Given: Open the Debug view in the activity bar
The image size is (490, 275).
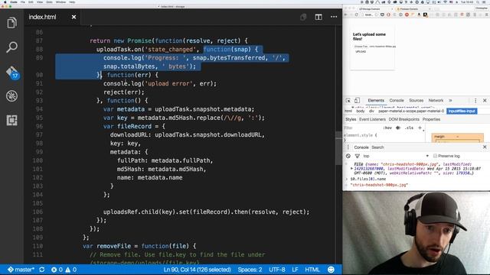Looking at the screenshot, I should pyautogui.click(x=12, y=96).
